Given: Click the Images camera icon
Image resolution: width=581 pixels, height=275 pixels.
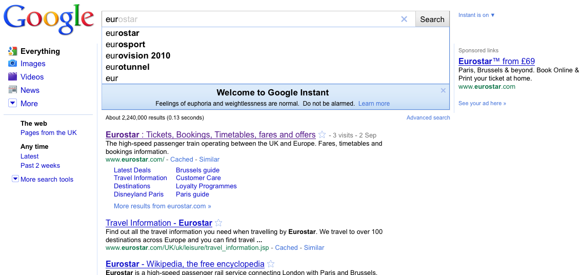Looking at the screenshot, I should click(13, 64).
